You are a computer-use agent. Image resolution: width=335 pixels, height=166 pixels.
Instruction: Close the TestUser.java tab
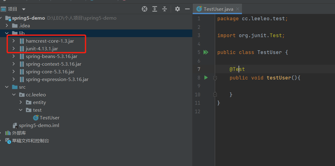[x=238, y=9]
